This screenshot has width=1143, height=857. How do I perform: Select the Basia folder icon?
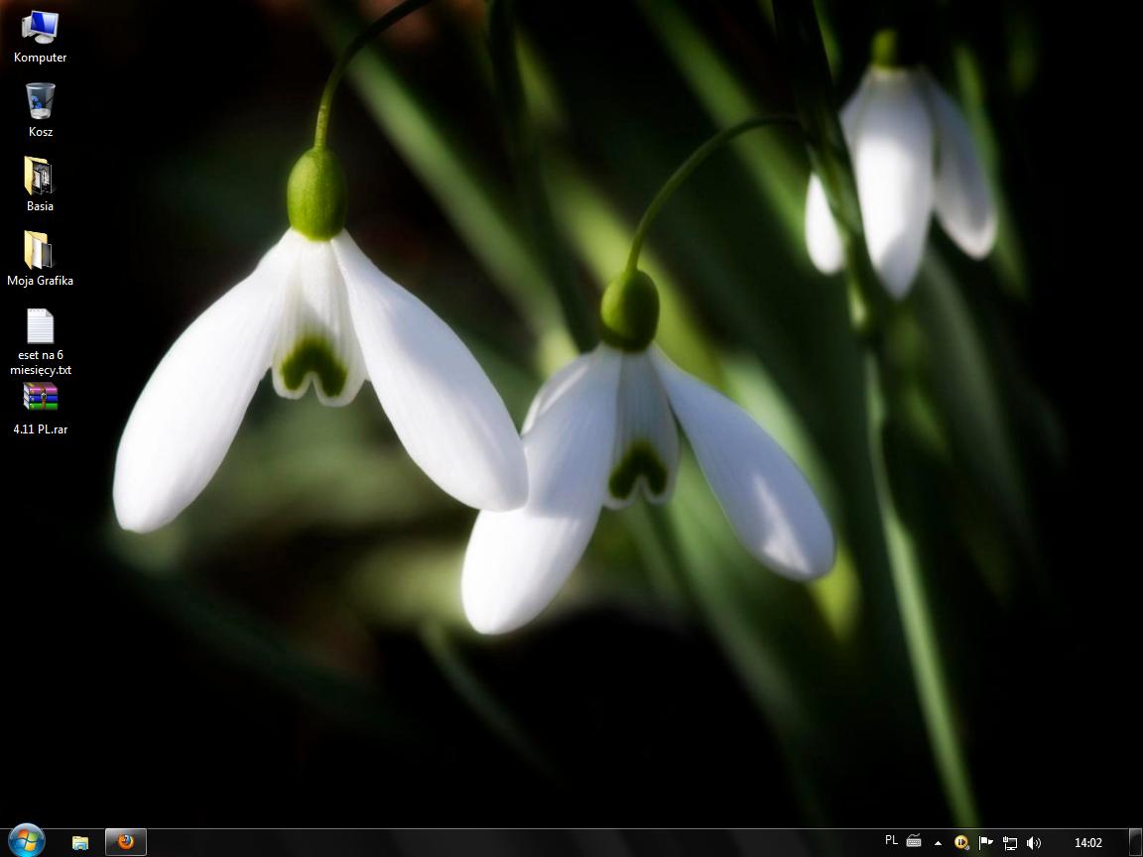[40, 177]
